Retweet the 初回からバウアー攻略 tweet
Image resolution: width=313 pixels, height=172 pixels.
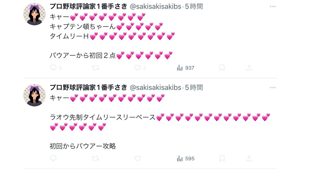pos(95,158)
